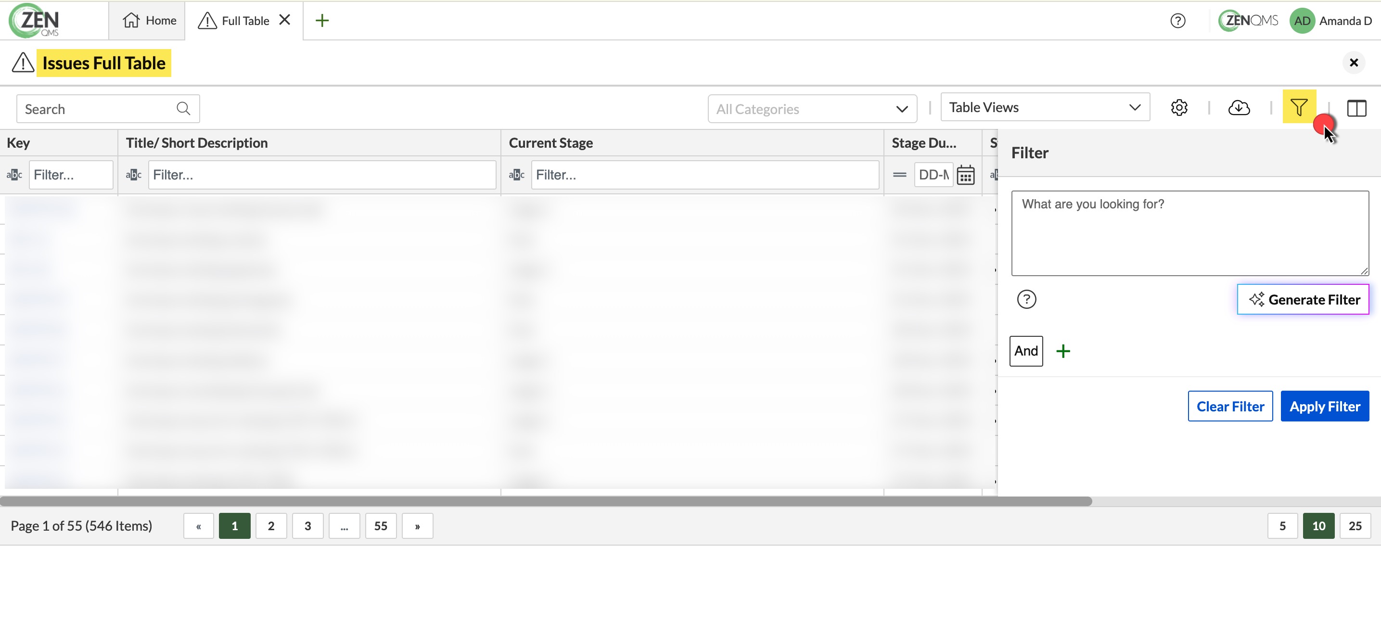
Task: Show 5 items per page
Action: click(x=1282, y=526)
